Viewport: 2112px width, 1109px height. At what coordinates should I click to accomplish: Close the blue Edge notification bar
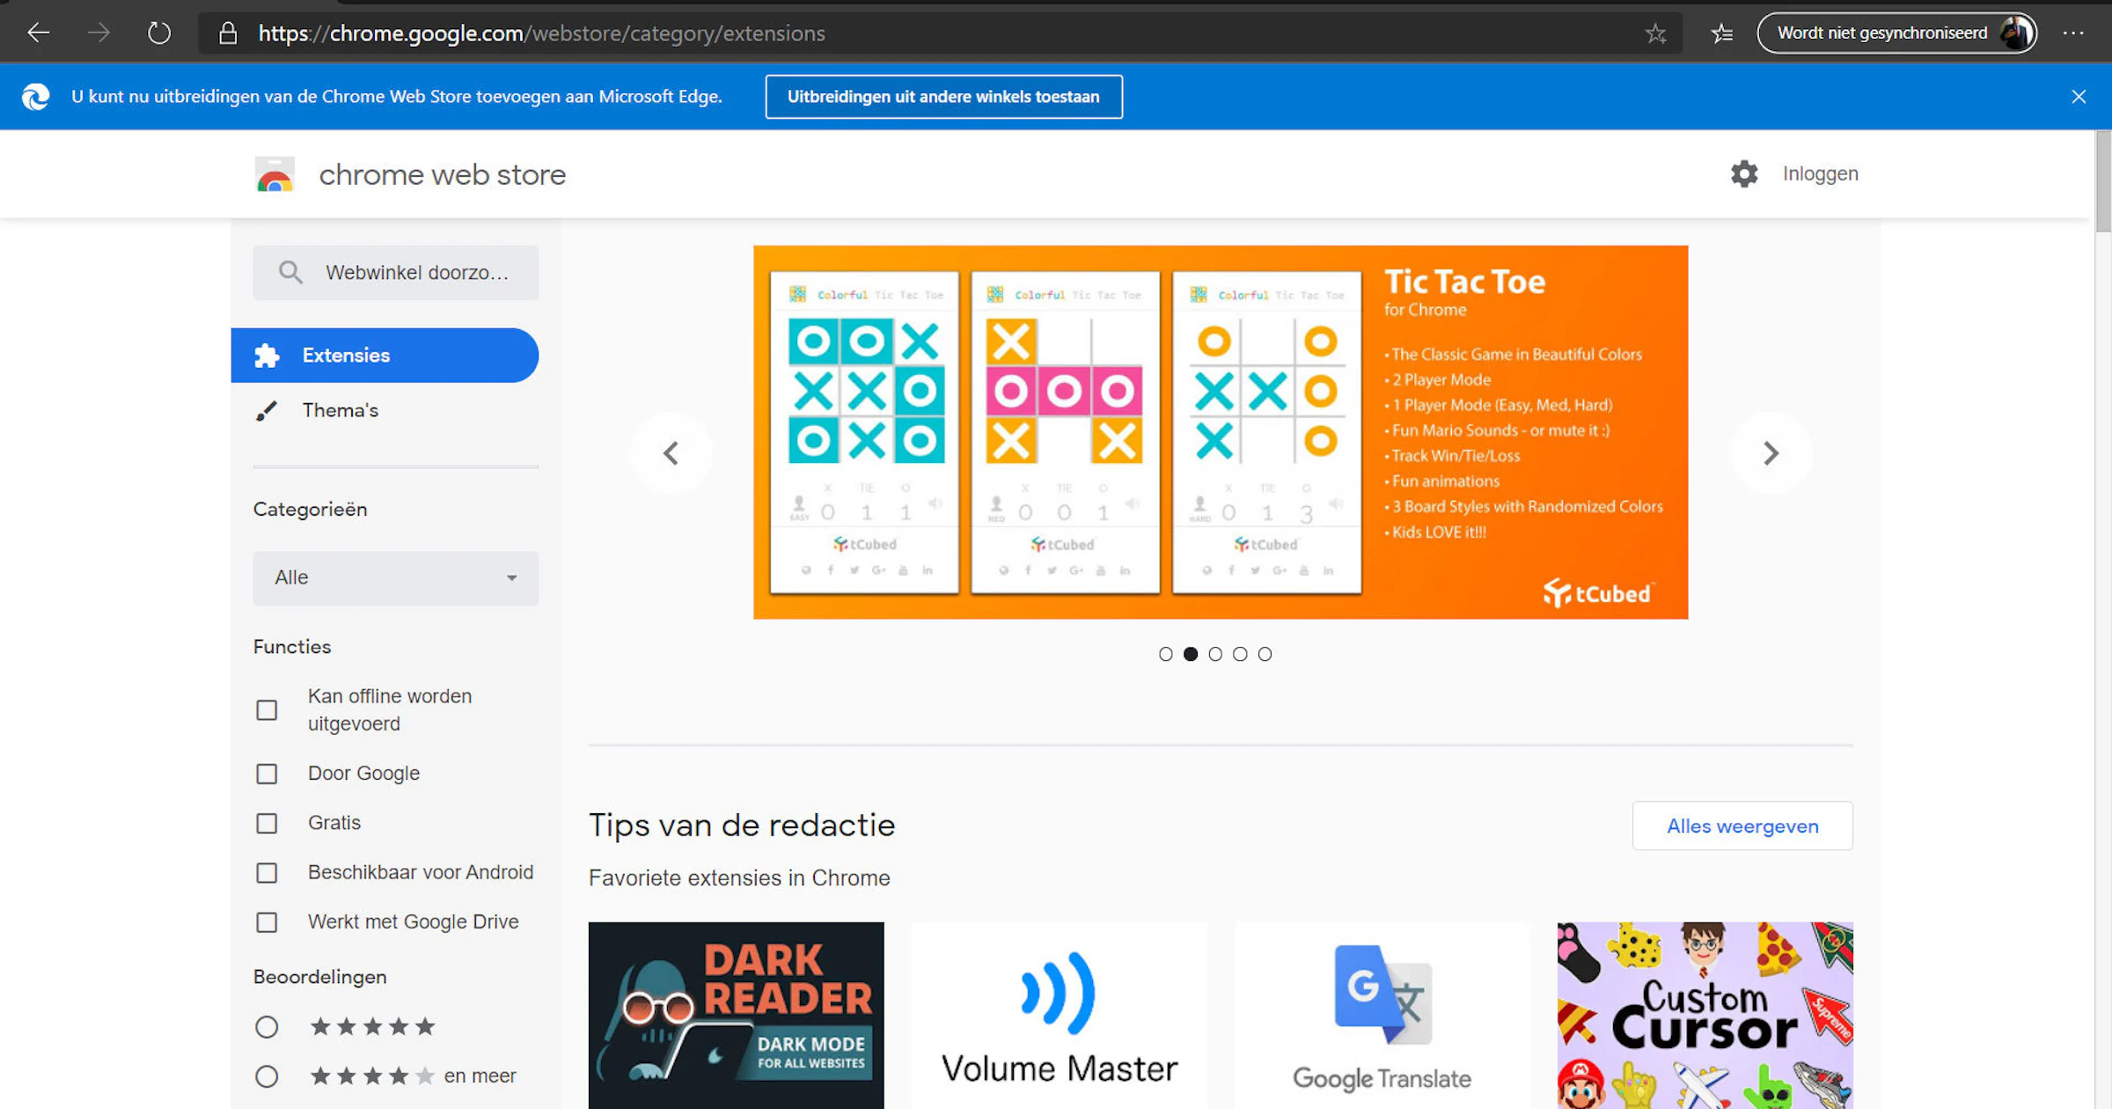[2079, 97]
